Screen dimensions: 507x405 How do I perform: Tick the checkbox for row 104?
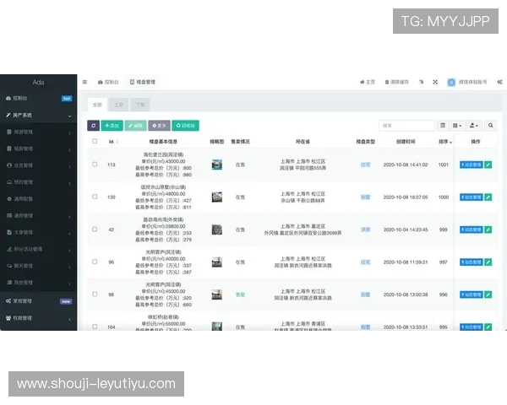pyautogui.click(x=95, y=327)
